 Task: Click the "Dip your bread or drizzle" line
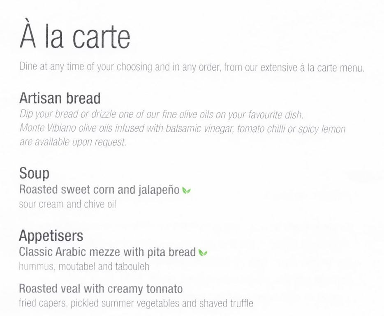tap(162, 114)
